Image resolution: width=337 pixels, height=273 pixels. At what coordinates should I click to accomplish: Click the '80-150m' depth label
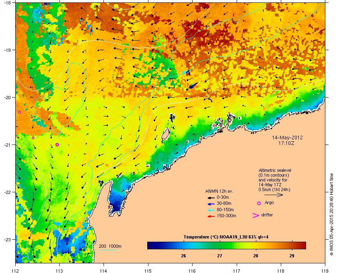(225, 210)
